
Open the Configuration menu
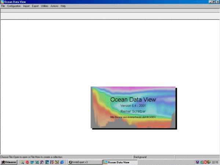coord(14,6)
